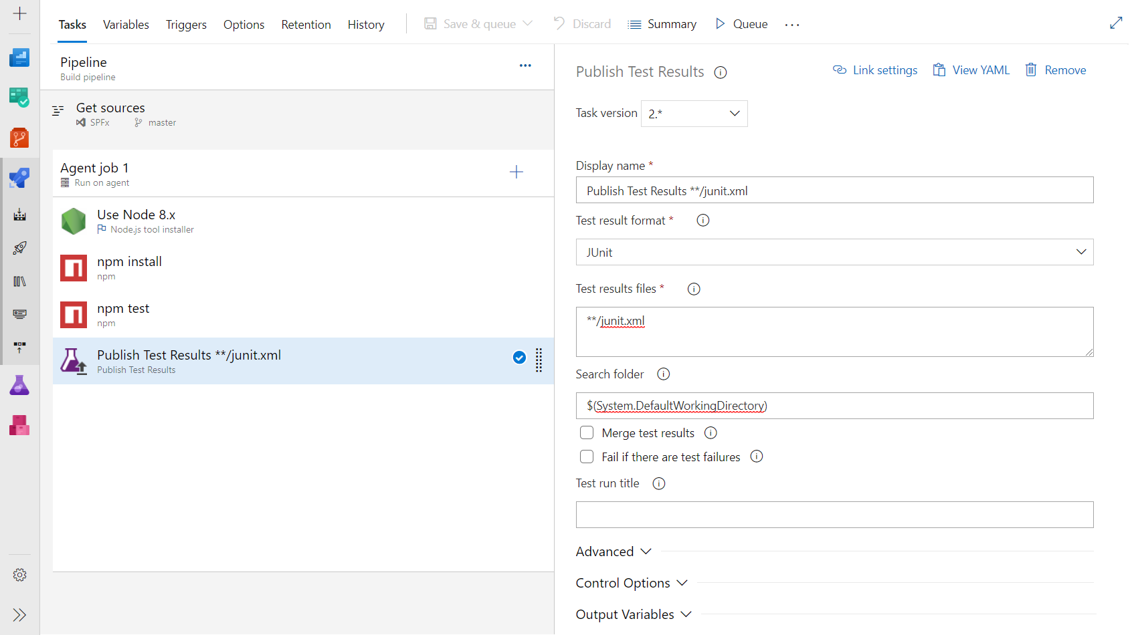The image size is (1132, 635).
Task: Switch to the Variables tab
Action: [126, 25]
